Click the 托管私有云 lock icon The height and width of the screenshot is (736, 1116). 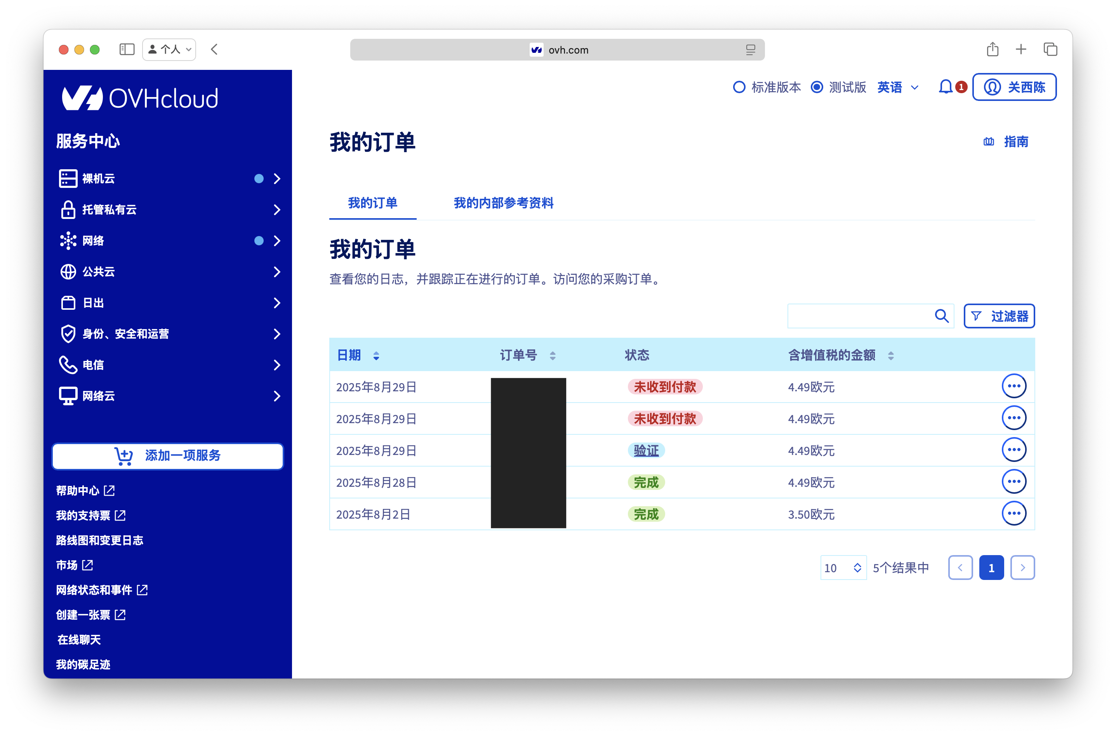click(x=68, y=210)
